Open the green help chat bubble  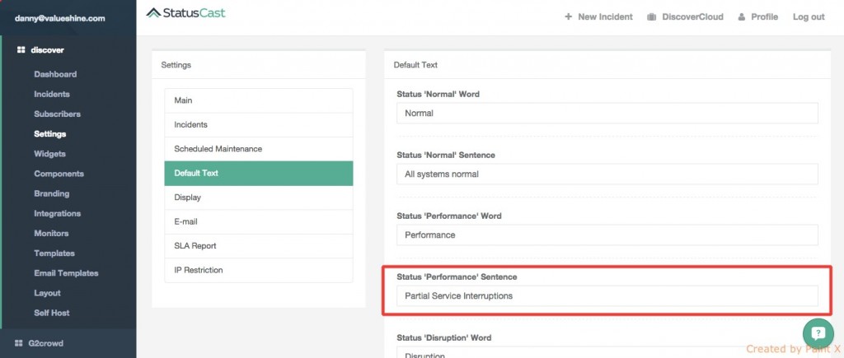coord(818,333)
